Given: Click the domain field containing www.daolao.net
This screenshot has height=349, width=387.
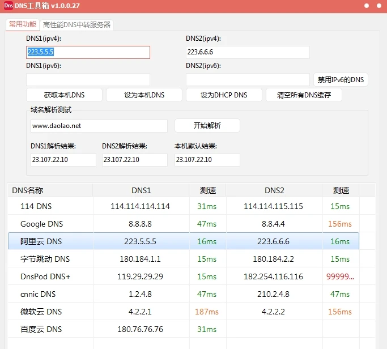Looking at the screenshot, I should tap(99, 126).
